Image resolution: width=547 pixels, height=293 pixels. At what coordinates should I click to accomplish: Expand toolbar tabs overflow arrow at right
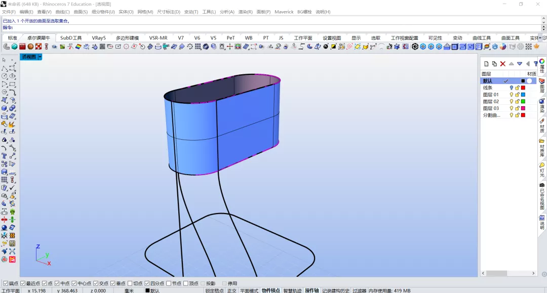(x=540, y=37)
